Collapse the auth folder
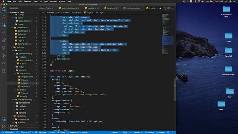 click(x=20, y=51)
